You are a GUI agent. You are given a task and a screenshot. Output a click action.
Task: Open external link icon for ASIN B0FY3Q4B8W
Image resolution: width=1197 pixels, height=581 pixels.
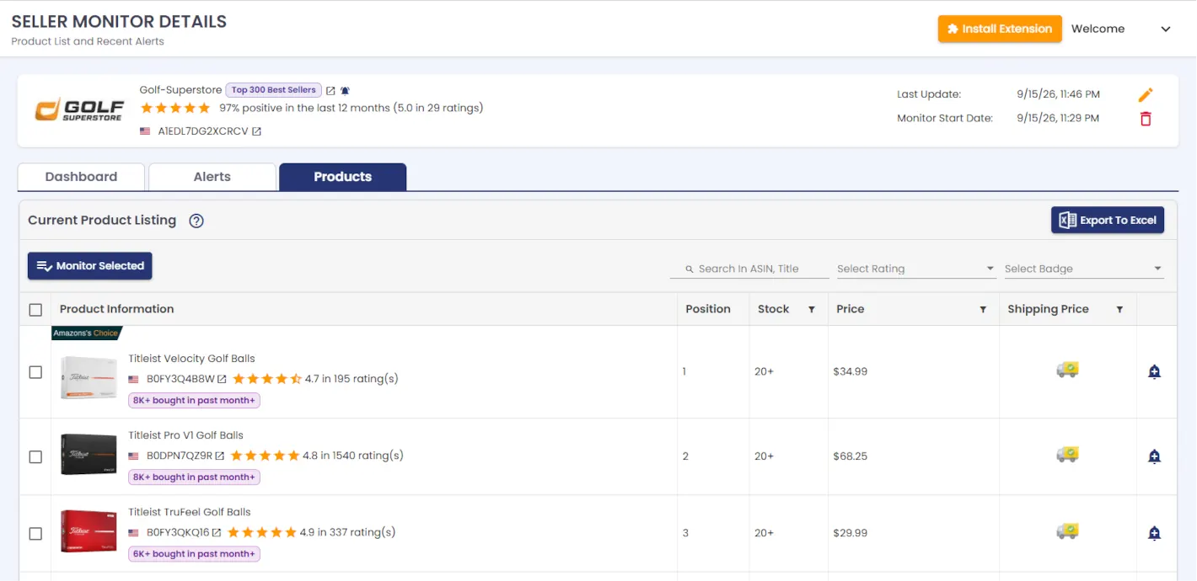click(222, 379)
